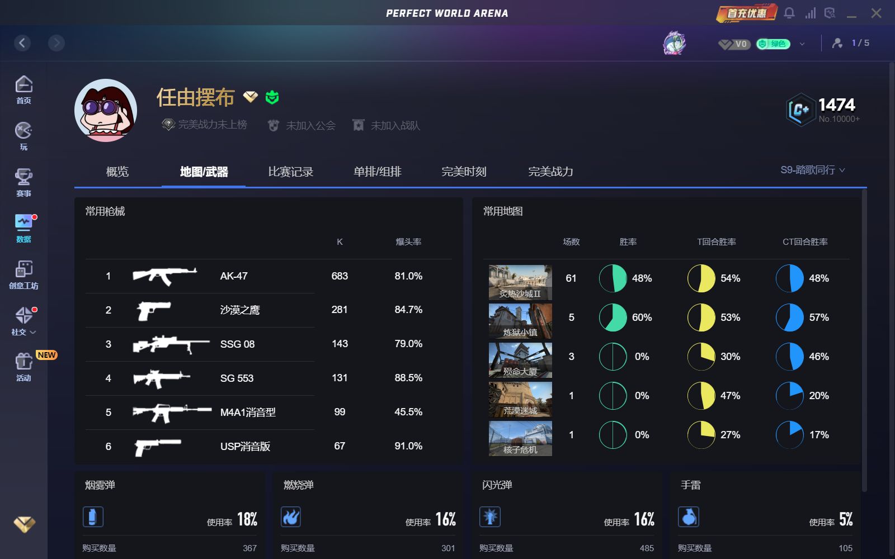Click the SG 553 rifle silhouette
Screen dimensions: 895x559
coord(162,378)
